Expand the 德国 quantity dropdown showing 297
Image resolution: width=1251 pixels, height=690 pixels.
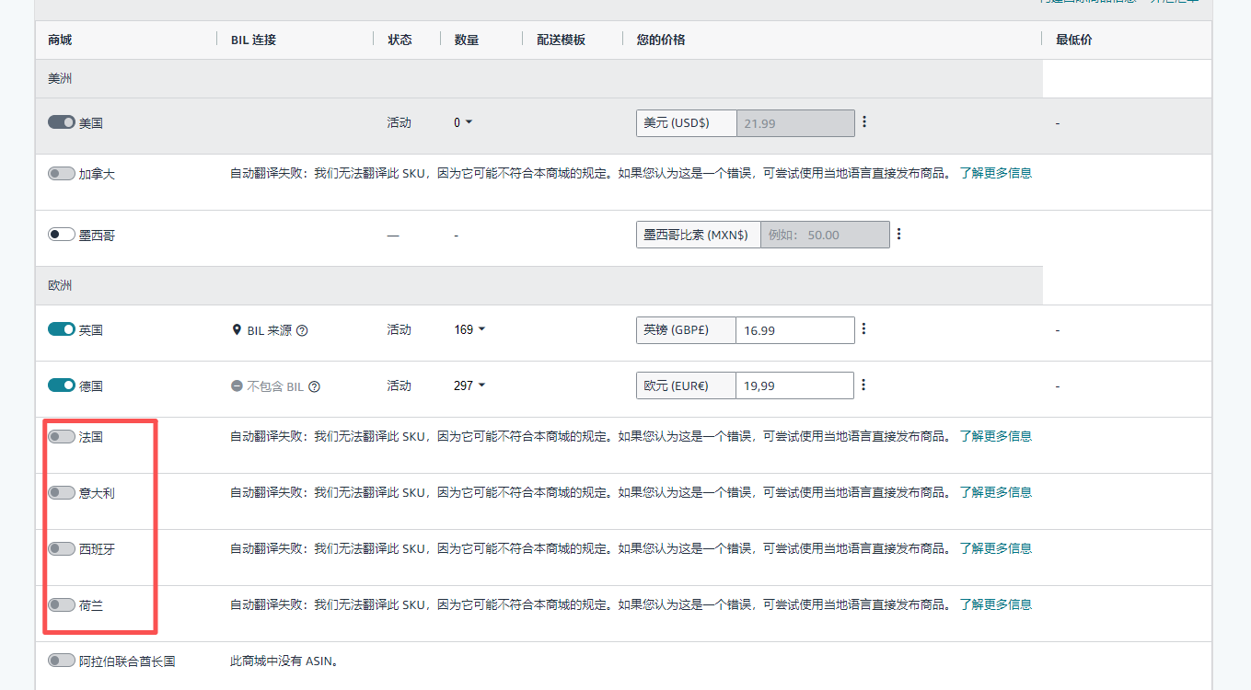pyautogui.click(x=469, y=385)
